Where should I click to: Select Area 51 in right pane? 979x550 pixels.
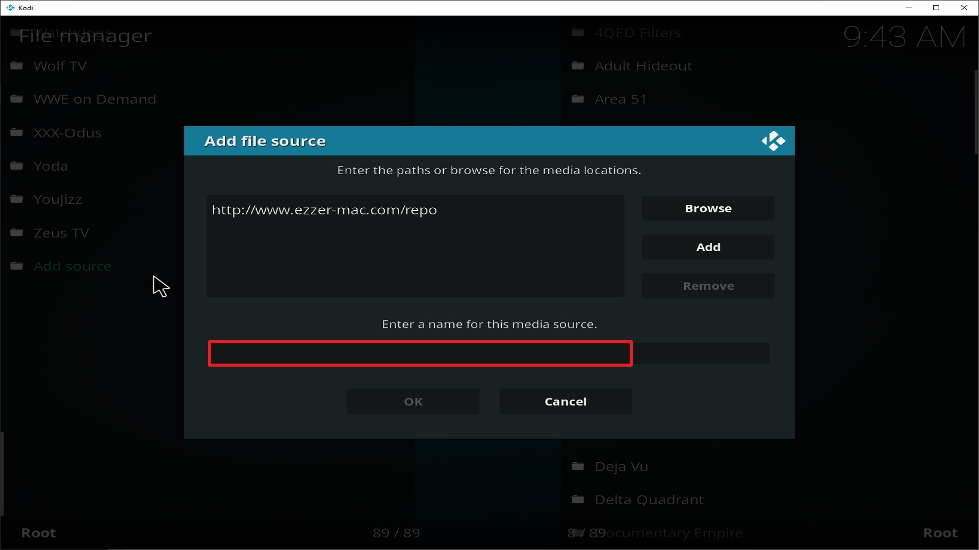621,99
